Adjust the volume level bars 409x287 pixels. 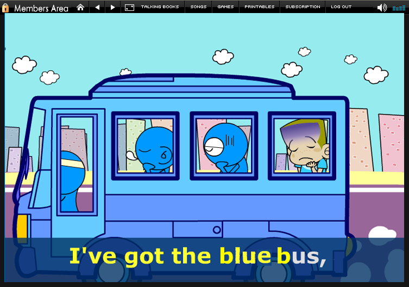[x=398, y=7]
